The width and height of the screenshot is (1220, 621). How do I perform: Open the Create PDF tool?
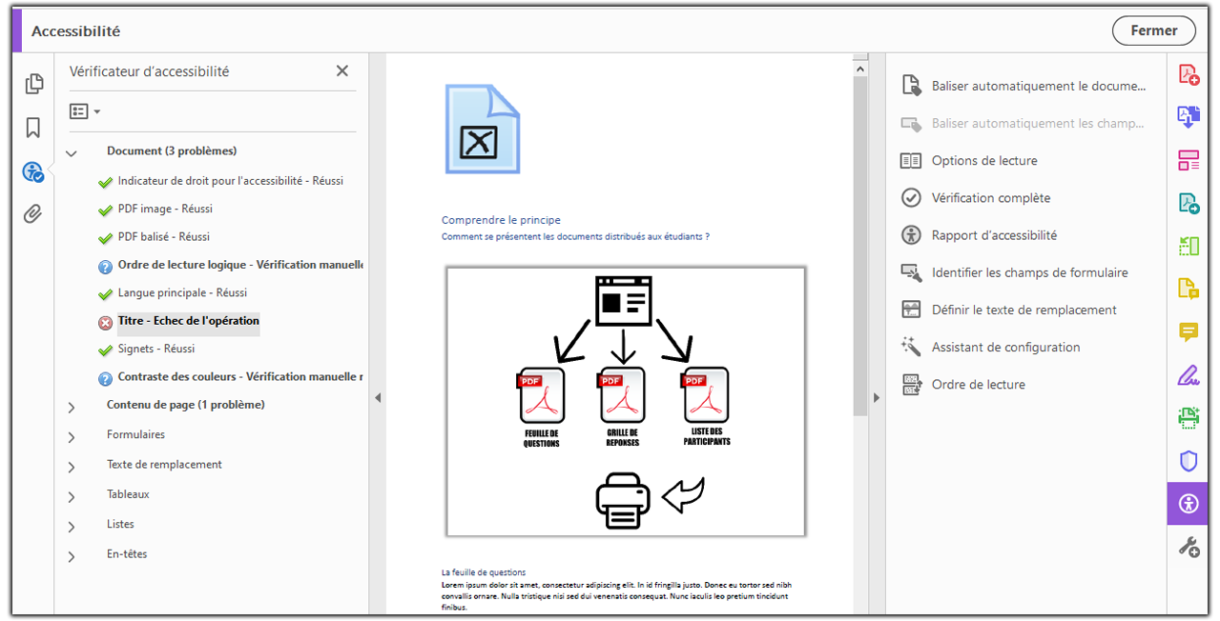click(x=1188, y=73)
